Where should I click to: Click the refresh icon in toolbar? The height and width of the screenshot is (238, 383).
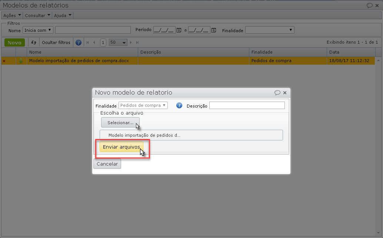pos(34,42)
